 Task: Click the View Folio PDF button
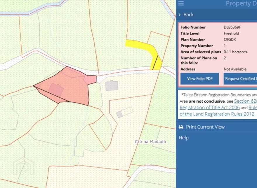[200, 79]
